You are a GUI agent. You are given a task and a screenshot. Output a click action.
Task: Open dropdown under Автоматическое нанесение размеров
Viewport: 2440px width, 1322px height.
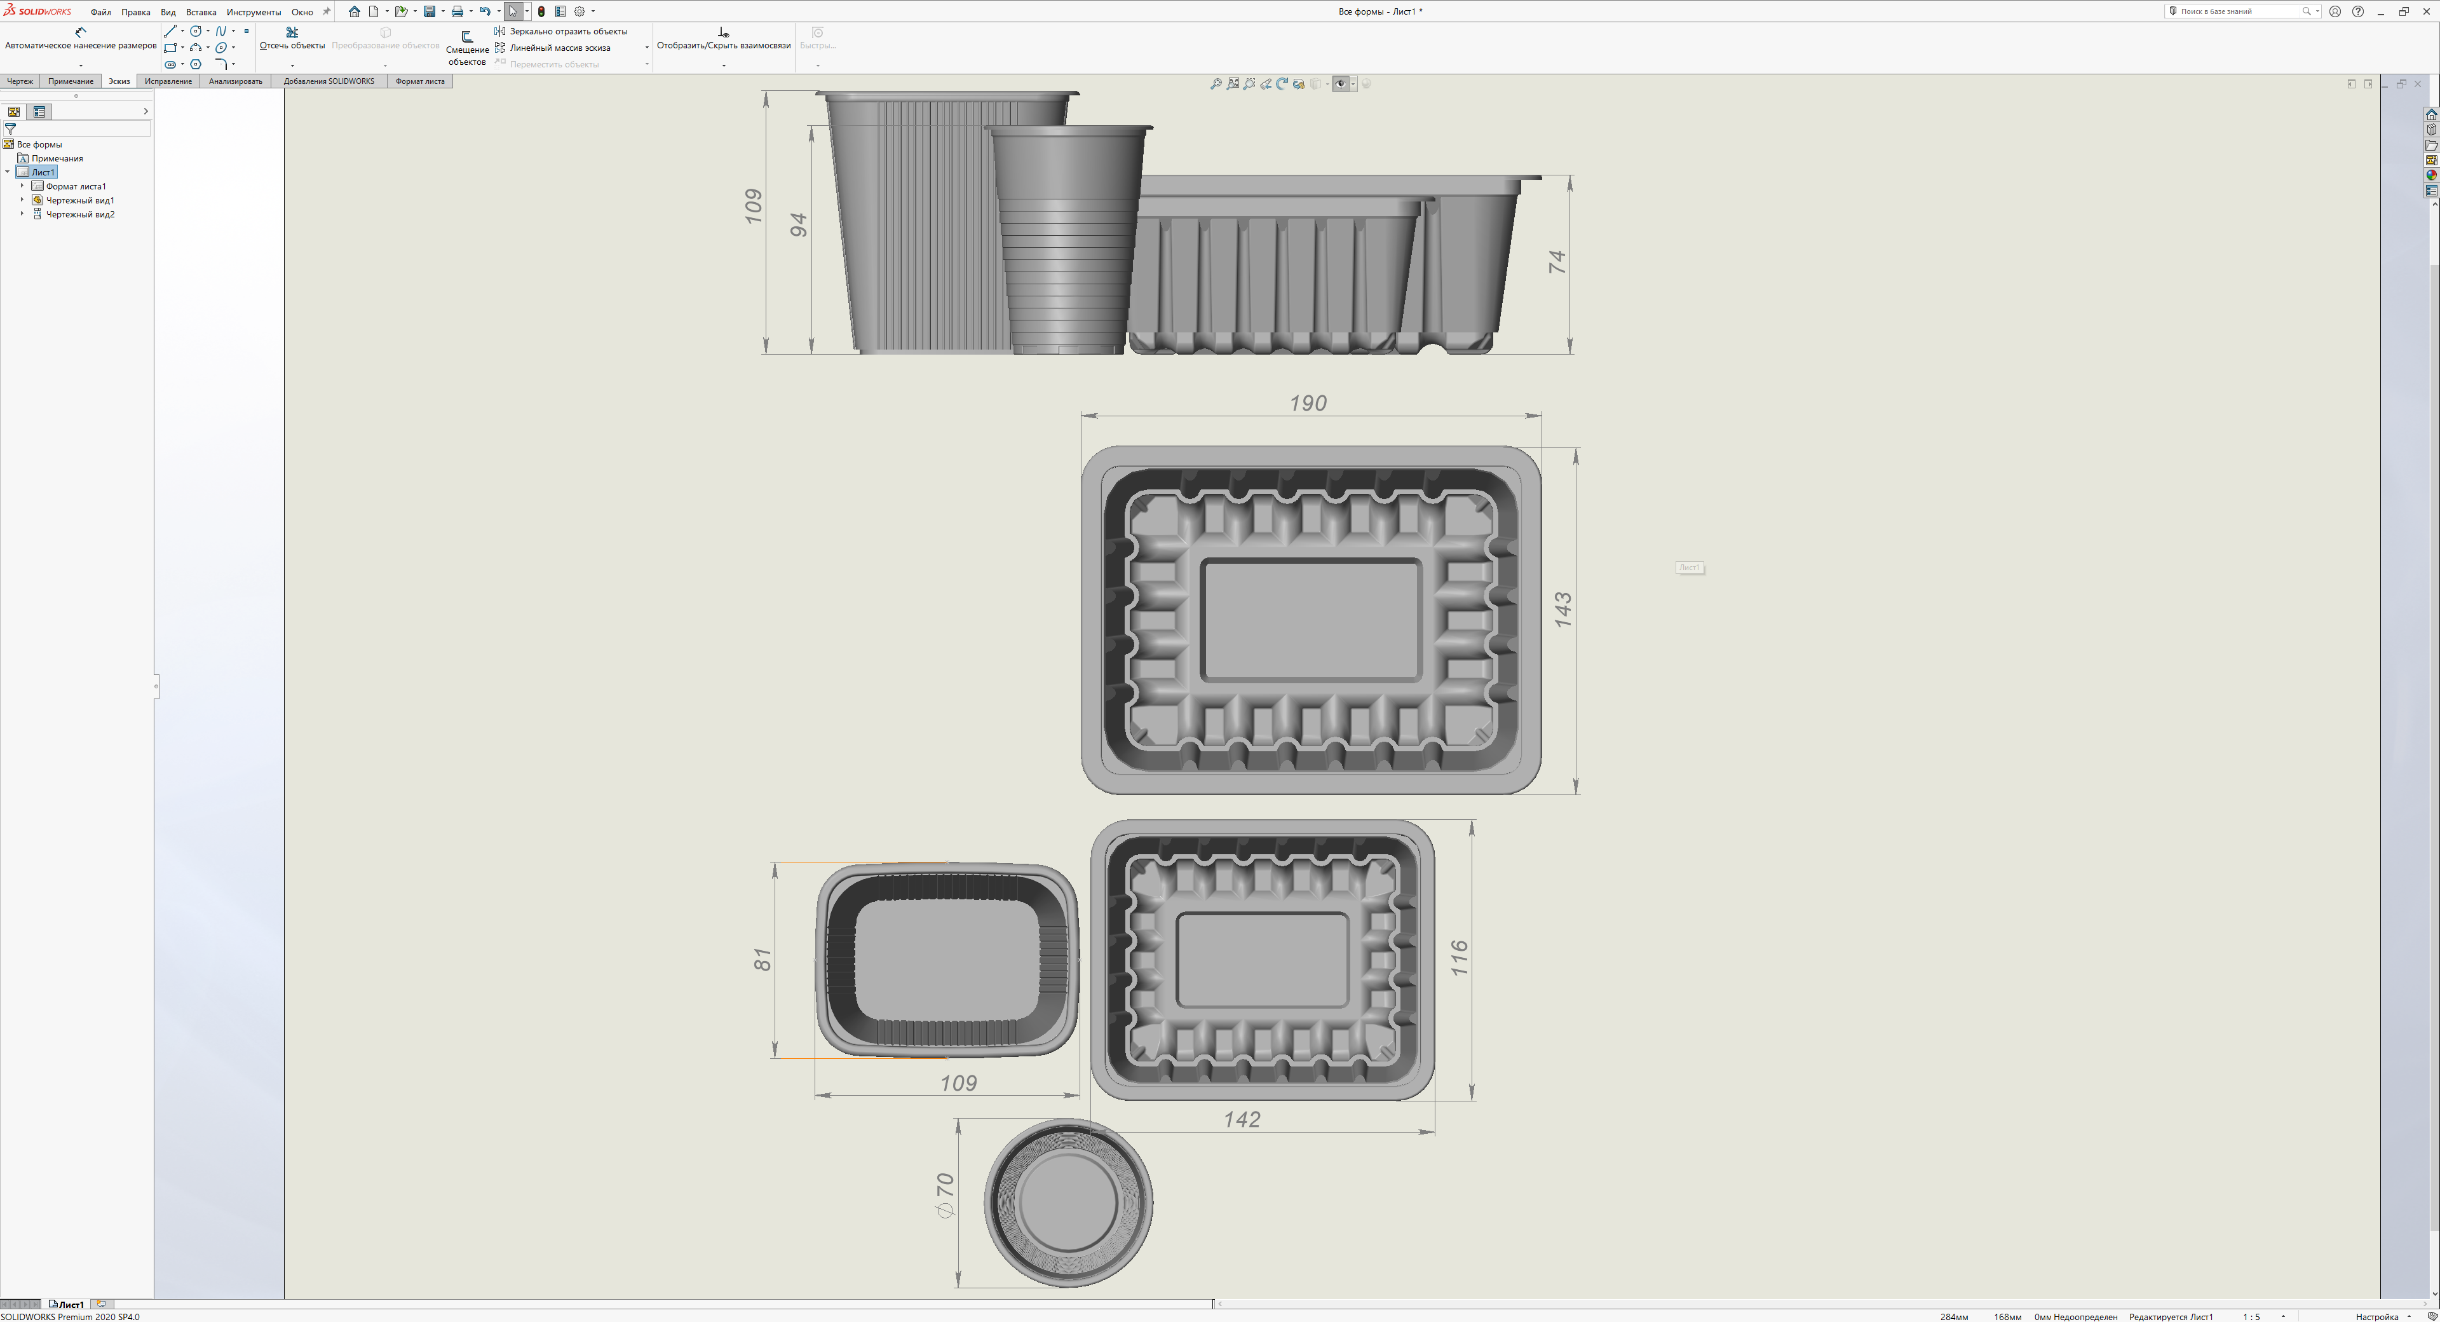(81, 65)
